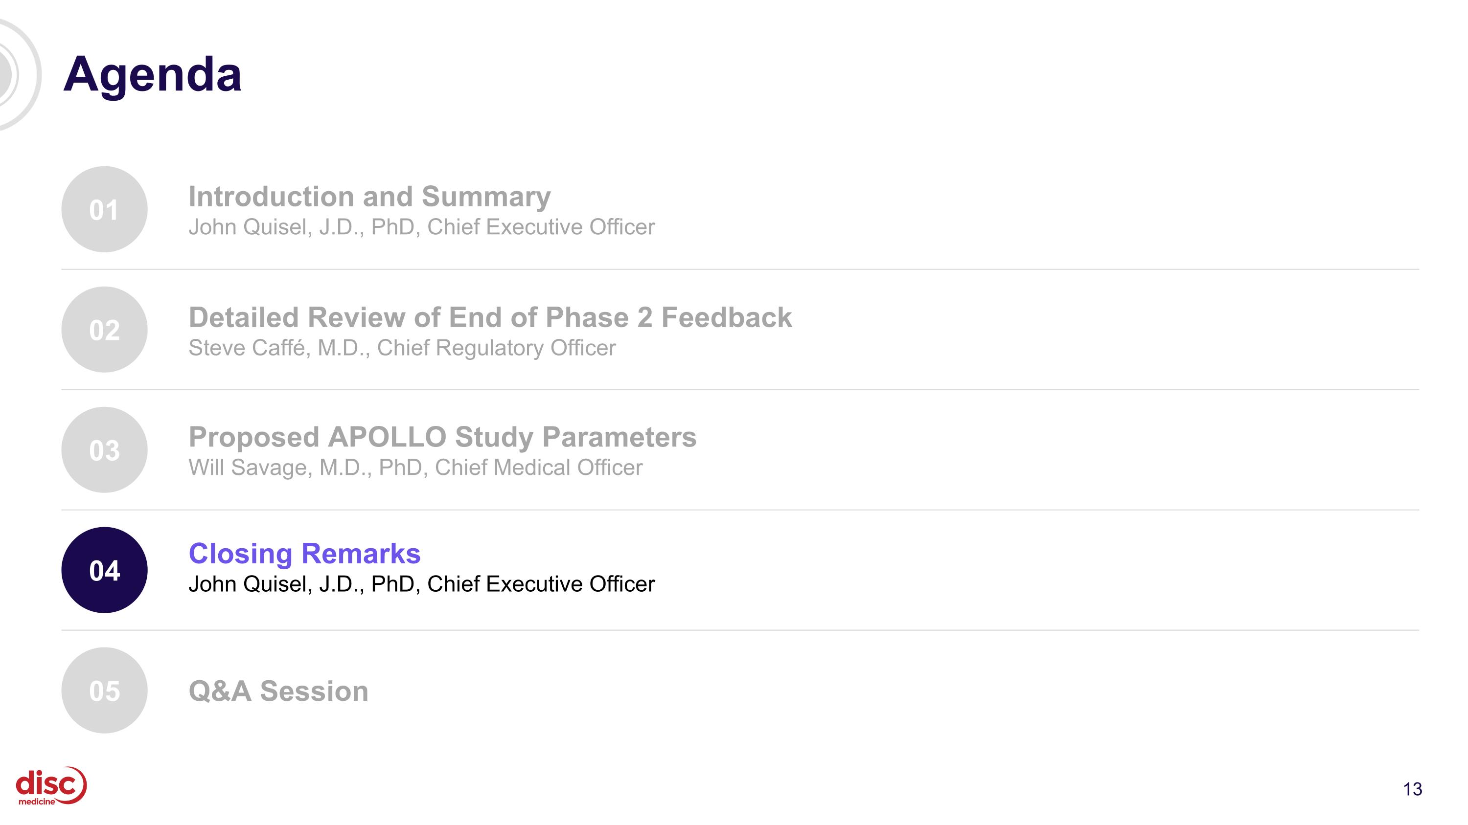Screen dimensions: 1468x825
Task: Click the 03 circle badge
Action: 104,450
